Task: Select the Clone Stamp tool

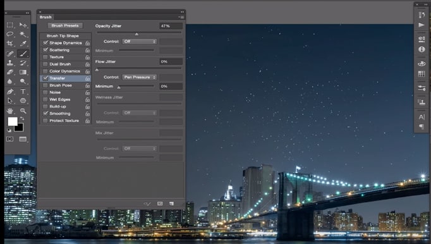Action: tap(10, 63)
